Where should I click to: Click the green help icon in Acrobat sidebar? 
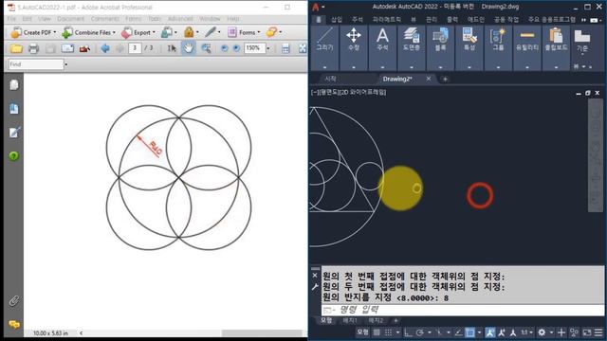(14, 155)
